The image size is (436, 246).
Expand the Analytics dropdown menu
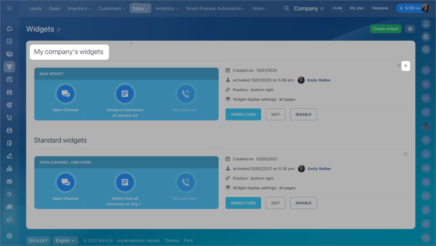click(167, 8)
